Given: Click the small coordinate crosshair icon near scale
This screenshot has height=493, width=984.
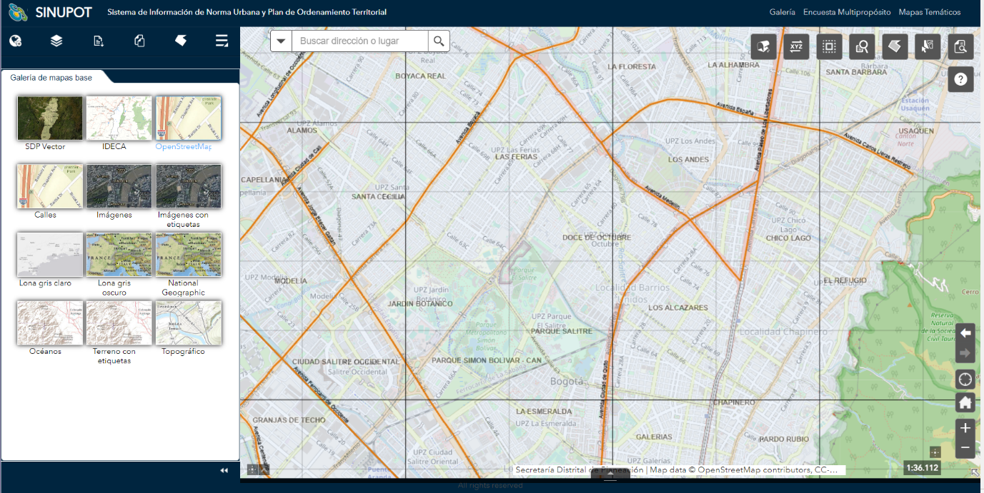Looking at the screenshot, I should [935, 452].
